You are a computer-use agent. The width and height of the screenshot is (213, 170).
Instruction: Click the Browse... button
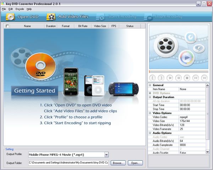click(118, 163)
